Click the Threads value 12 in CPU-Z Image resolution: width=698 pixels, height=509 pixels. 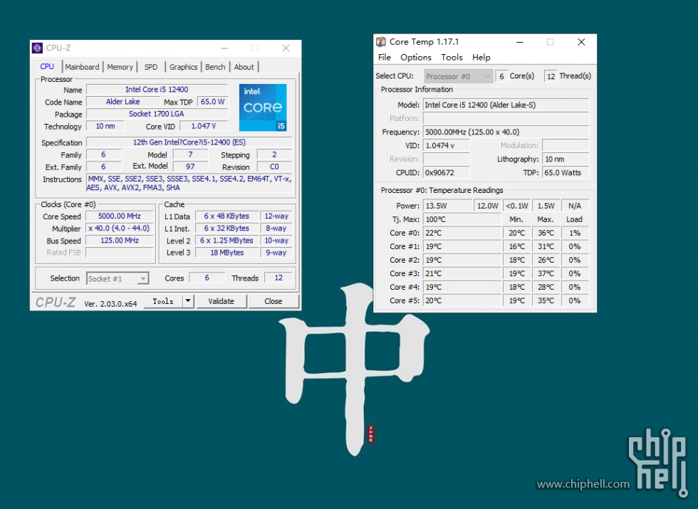coord(278,278)
